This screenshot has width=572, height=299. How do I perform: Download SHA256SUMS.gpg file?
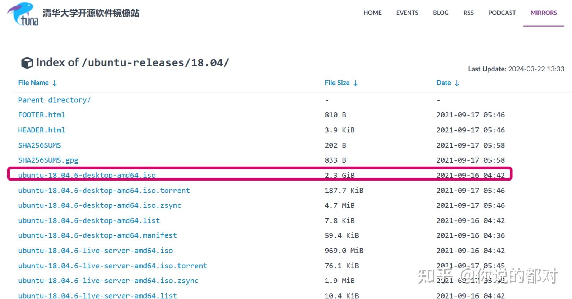48,160
